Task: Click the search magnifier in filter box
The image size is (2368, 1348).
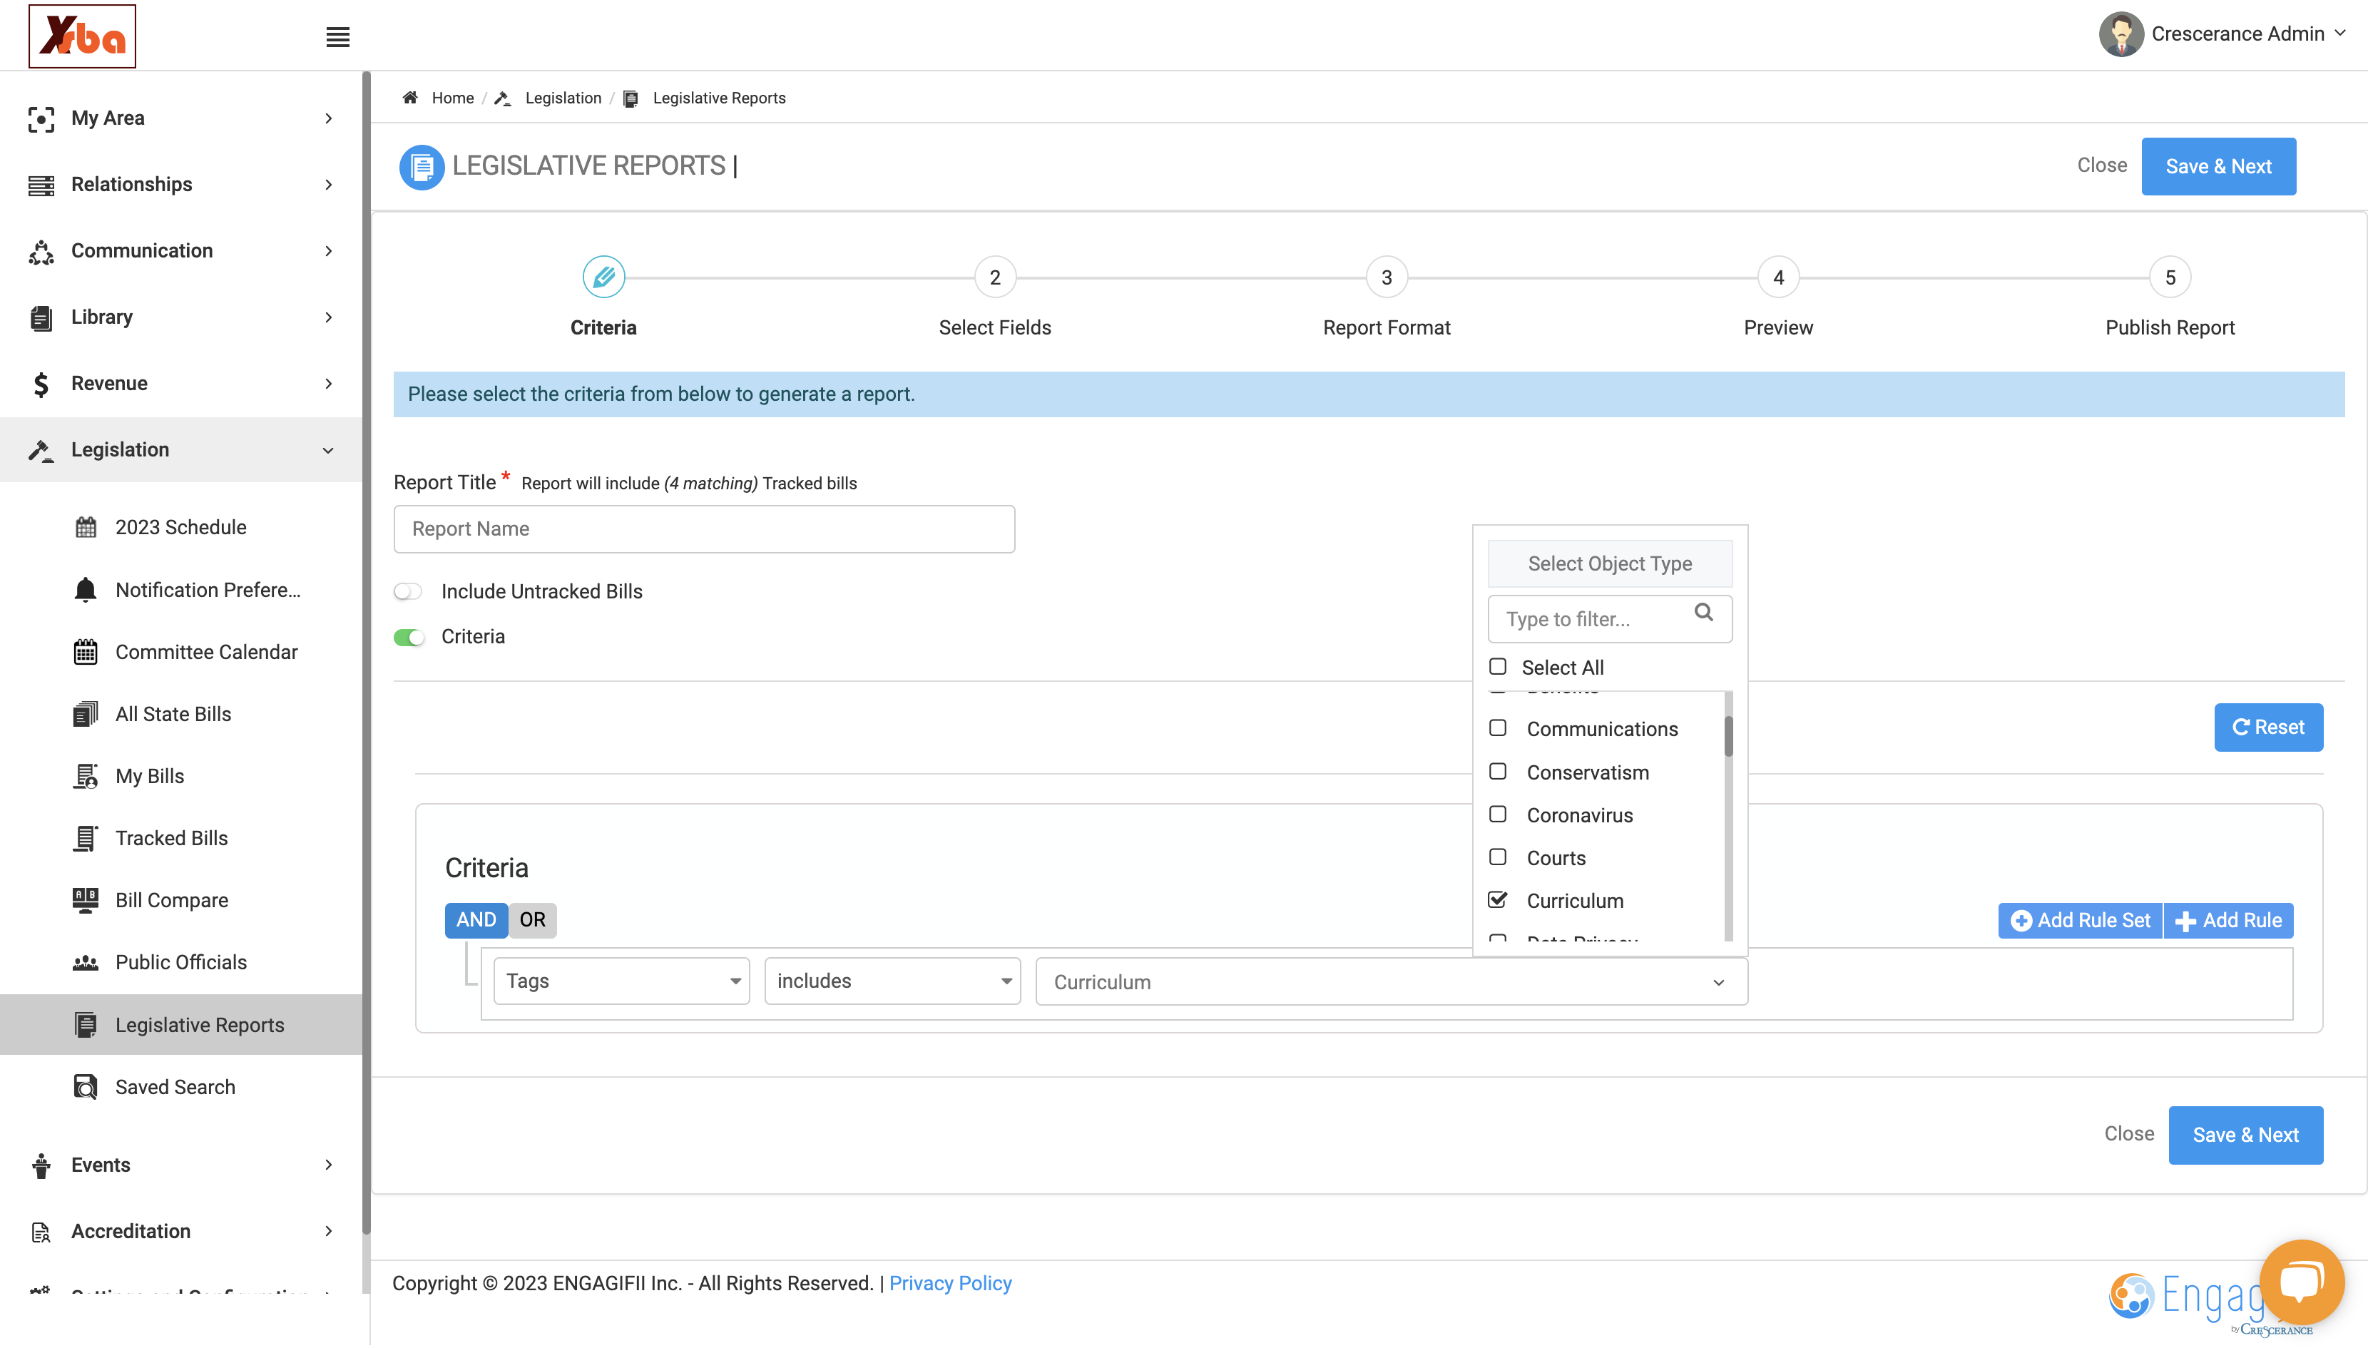Action: (x=1703, y=613)
